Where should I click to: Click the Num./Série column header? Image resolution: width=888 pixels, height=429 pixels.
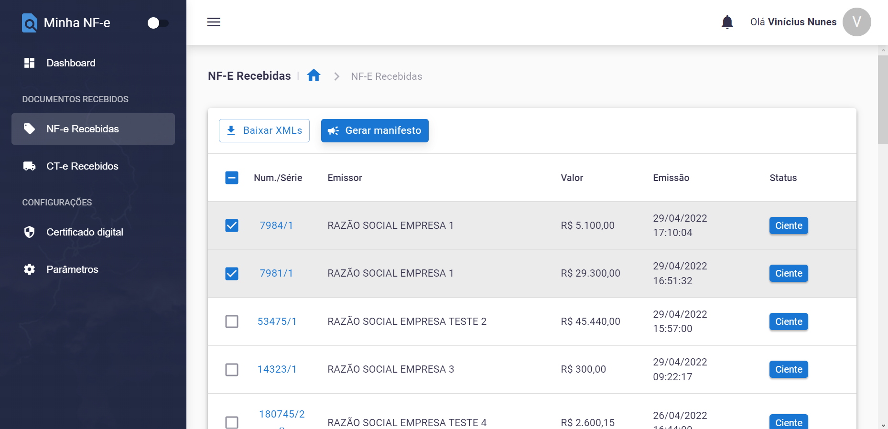278,178
